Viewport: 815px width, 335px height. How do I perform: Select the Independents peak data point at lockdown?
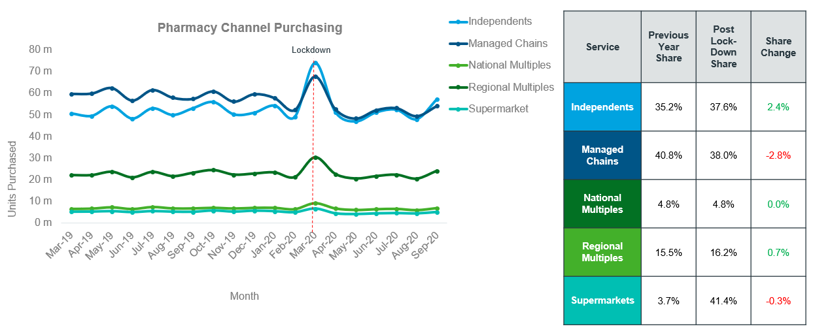[x=315, y=63]
